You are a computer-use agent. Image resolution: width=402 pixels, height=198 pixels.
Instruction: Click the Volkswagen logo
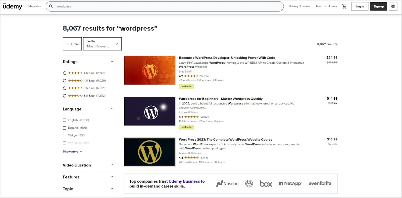(x=249, y=183)
